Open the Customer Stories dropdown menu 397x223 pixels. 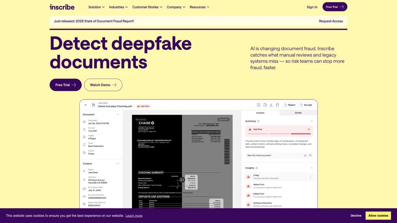(147, 7)
